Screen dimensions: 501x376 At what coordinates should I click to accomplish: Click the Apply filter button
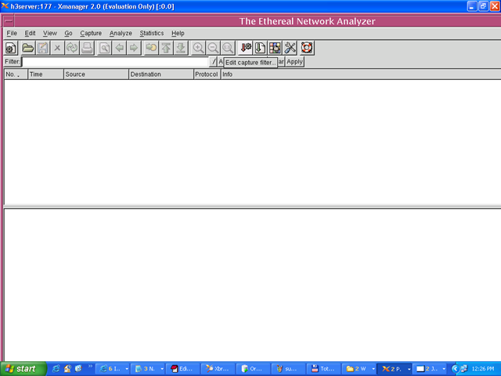pos(294,62)
